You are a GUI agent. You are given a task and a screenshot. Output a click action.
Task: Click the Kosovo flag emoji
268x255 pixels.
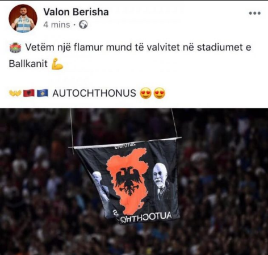pyautogui.click(x=43, y=93)
